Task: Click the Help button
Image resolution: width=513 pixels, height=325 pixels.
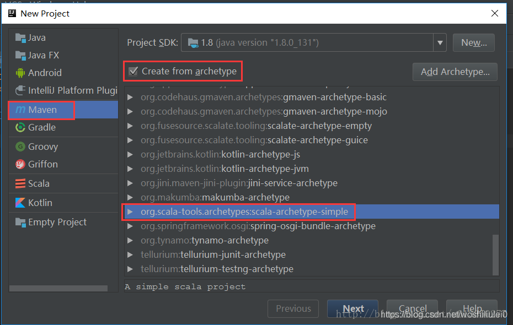Action: click(472, 308)
